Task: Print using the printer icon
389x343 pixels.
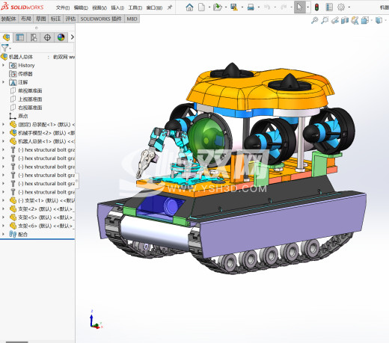Action: tap(251, 7)
